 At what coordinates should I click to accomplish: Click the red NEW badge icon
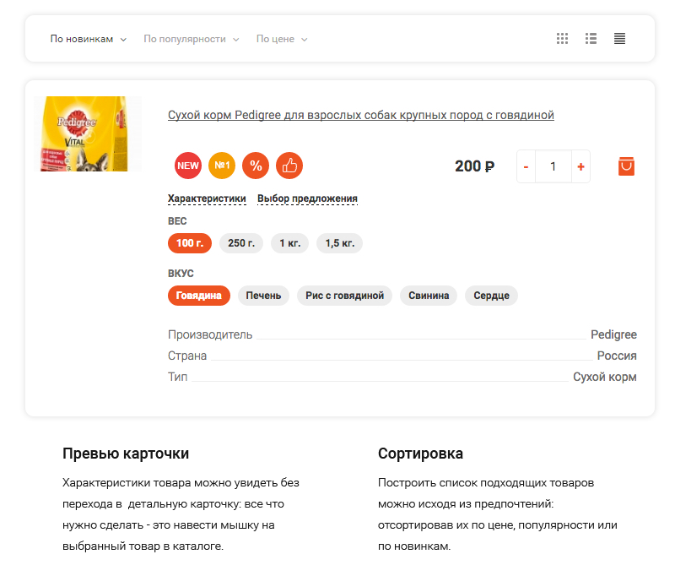click(187, 166)
